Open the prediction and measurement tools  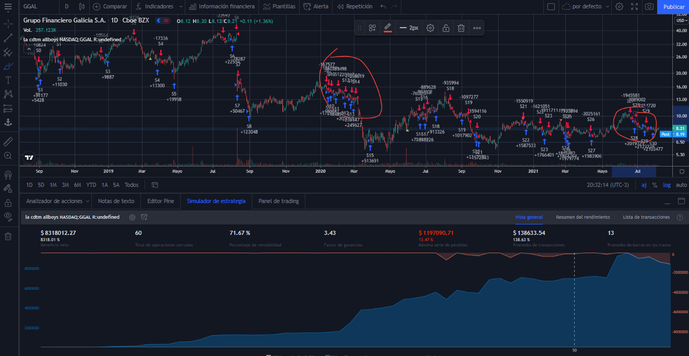click(8, 108)
